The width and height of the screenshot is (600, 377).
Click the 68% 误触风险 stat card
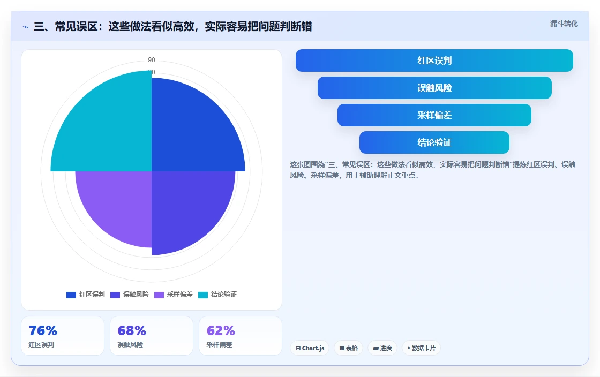pyautogui.click(x=152, y=336)
